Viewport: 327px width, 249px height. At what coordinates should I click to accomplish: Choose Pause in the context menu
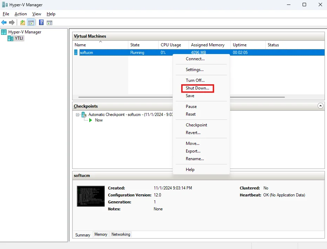[x=201, y=107]
